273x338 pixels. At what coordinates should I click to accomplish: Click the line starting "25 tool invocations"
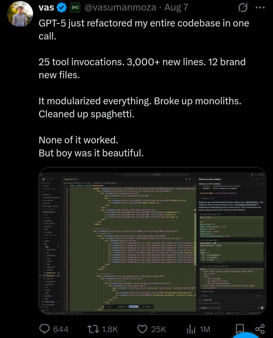click(x=142, y=62)
